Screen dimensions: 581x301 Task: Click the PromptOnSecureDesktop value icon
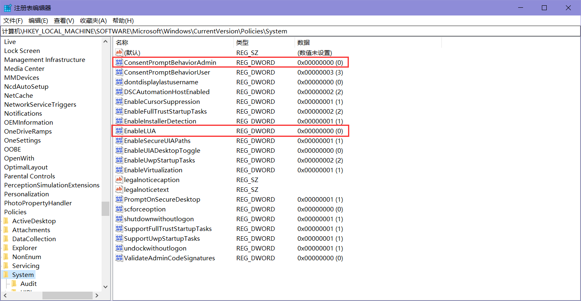(119, 199)
